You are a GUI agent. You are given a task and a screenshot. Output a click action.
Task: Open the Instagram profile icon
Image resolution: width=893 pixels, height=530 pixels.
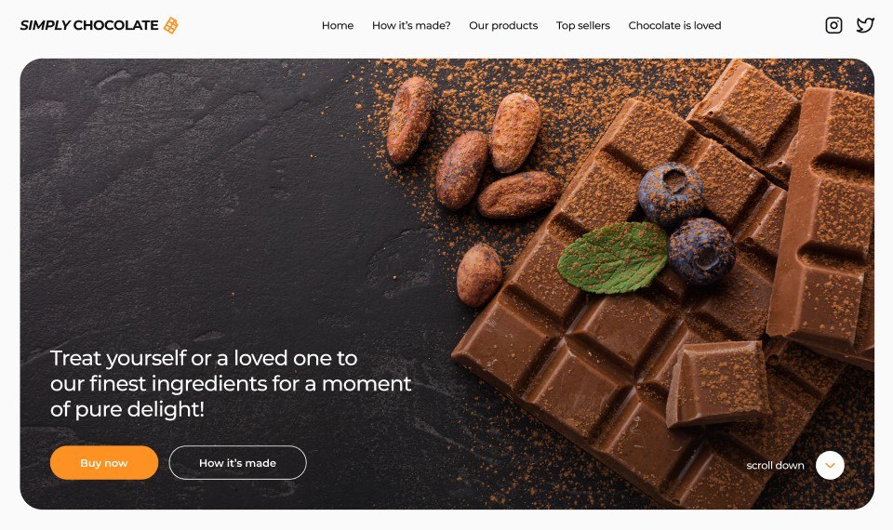pyautogui.click(x=833, y=25)
